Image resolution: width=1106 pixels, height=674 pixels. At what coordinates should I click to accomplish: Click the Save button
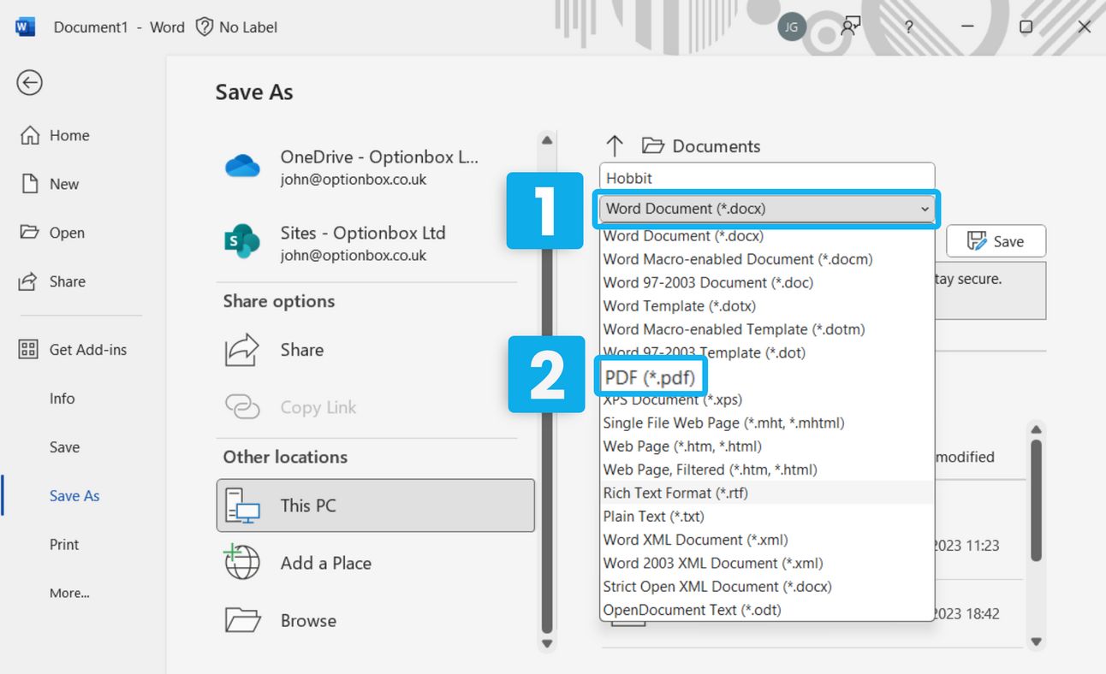(996, 242)
